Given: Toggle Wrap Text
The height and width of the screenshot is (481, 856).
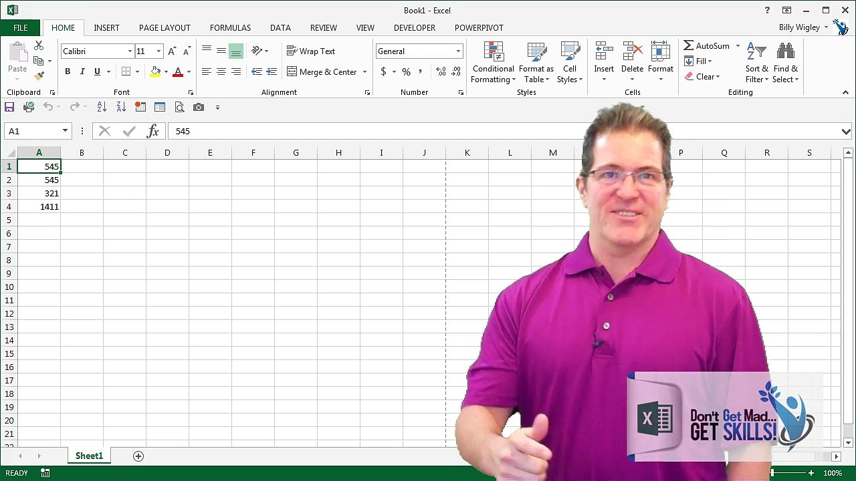Looking at the screenshot, I should (x=311, y=51).
